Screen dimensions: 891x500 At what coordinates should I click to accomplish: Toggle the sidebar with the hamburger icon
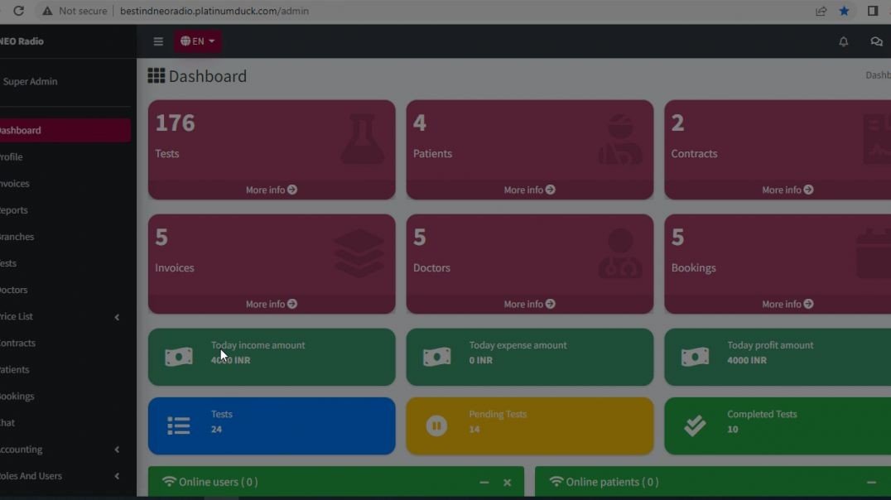157,41
